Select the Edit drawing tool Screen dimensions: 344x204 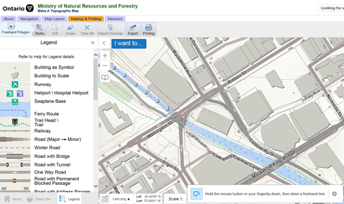pos(55,29)
